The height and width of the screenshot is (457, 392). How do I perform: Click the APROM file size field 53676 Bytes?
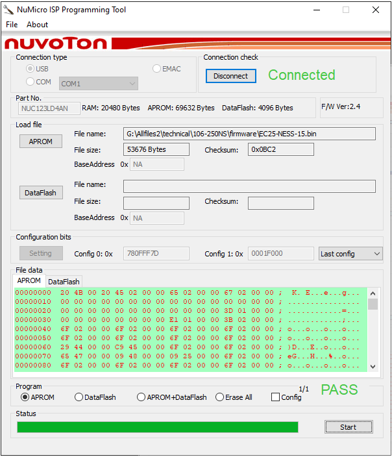156,149
